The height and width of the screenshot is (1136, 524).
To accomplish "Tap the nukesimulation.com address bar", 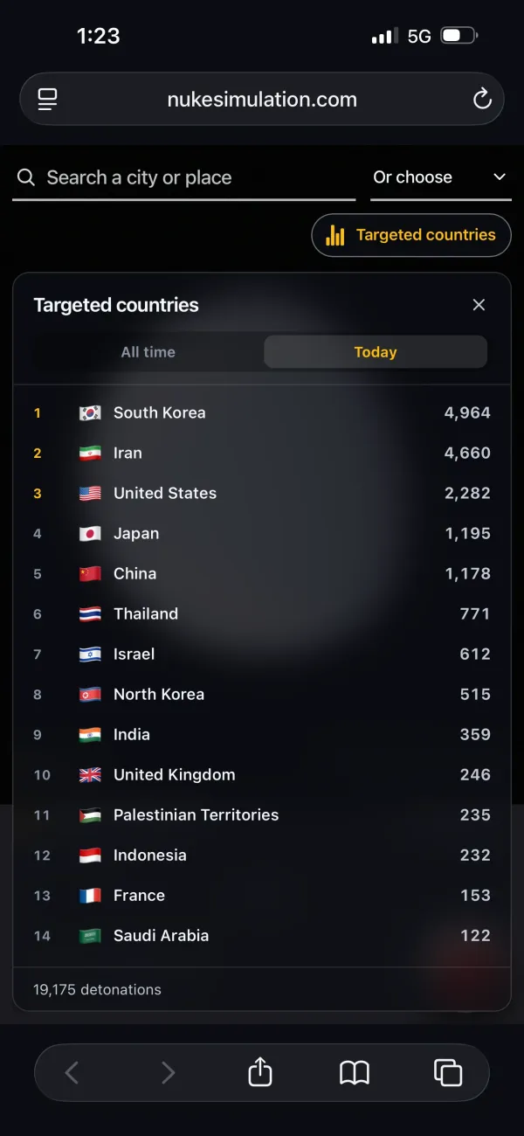I will pos(262,100).
